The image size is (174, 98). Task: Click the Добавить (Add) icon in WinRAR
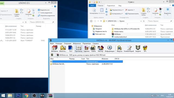click(x=54, y=49)
